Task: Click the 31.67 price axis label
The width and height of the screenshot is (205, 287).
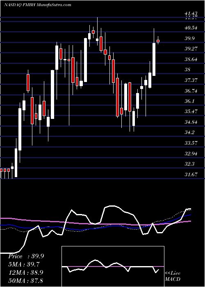Action: [x=191, y=174]
